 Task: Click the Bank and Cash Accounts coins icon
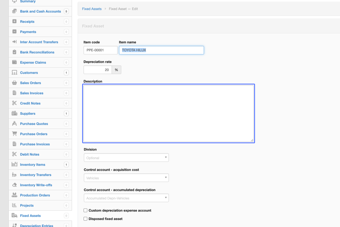14,11
